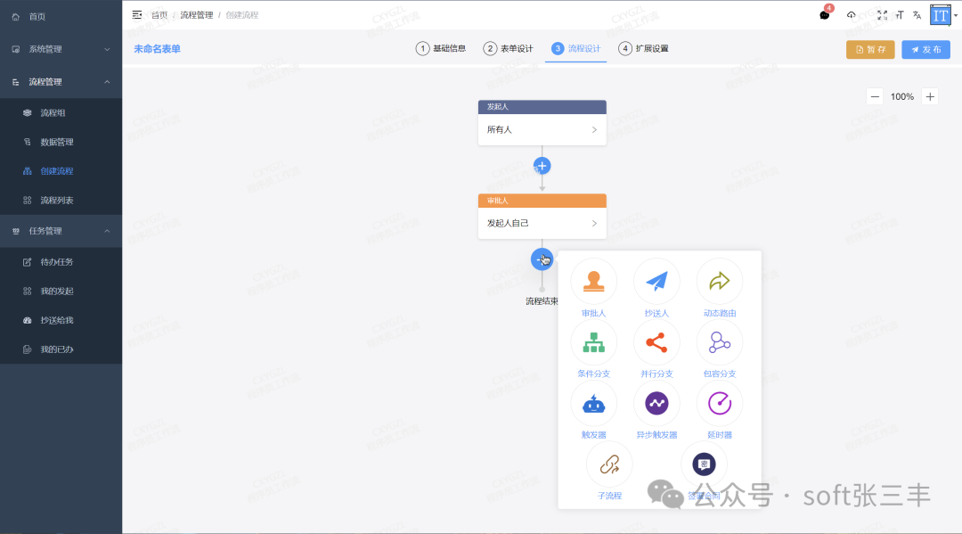This screenshot has width=962, height=534.
Task: Add a 并行分支 parallel branch node
Action: tap(656, 341)
